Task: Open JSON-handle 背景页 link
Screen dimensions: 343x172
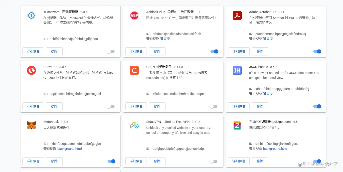Action: (268, 94)
